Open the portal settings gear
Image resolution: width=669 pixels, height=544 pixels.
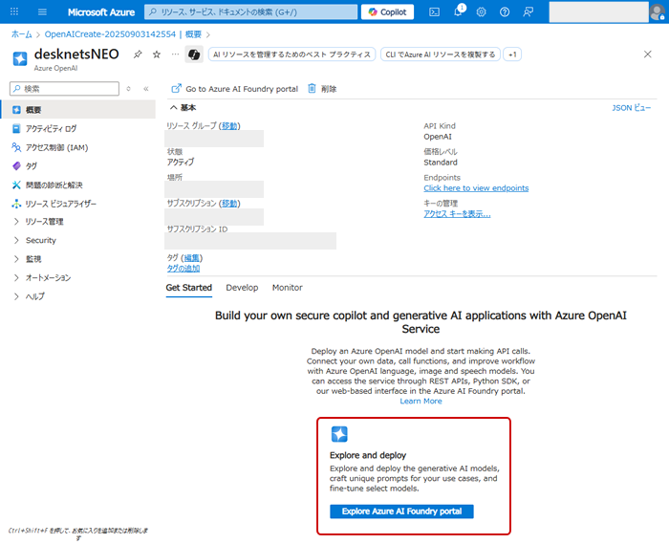[x=482, y=11]
